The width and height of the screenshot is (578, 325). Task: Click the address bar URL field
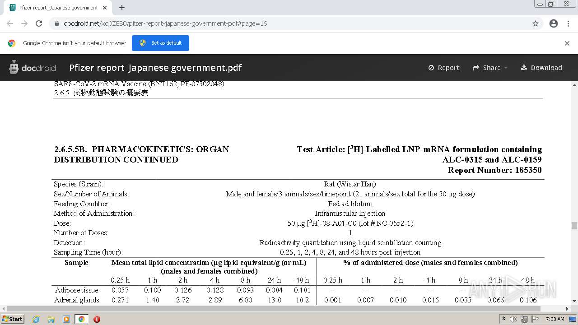pos(289,23)
